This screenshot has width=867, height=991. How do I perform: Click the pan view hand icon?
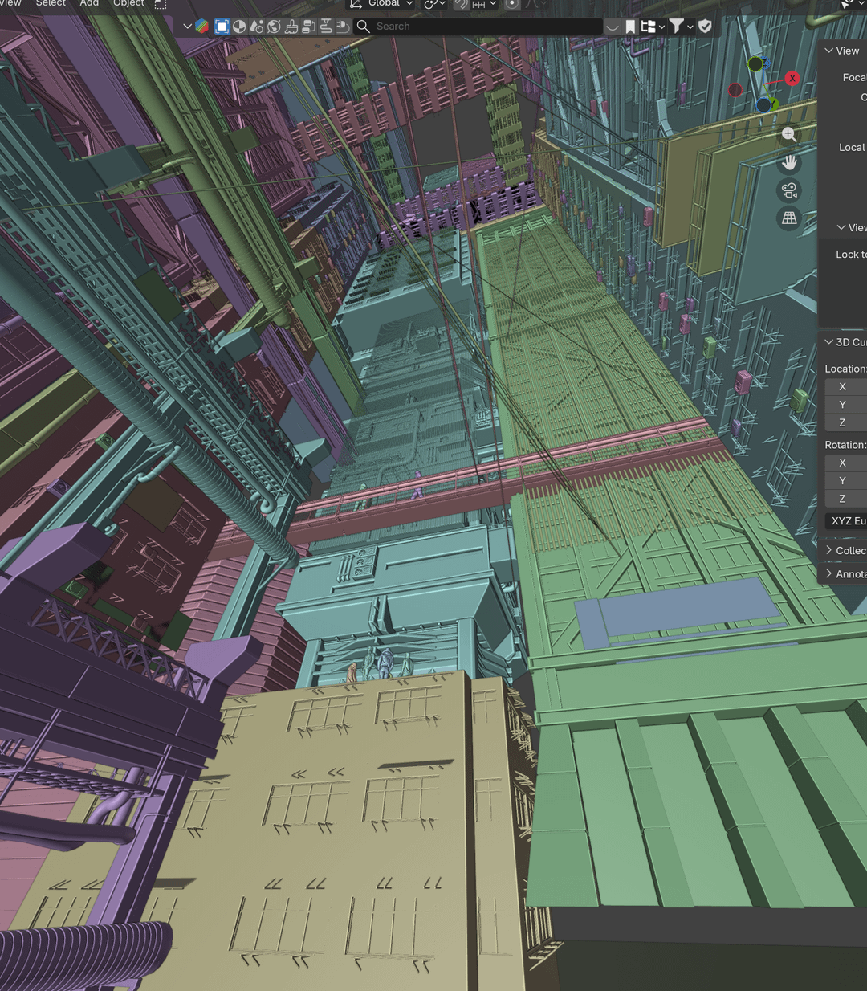(x=789, y=163)
